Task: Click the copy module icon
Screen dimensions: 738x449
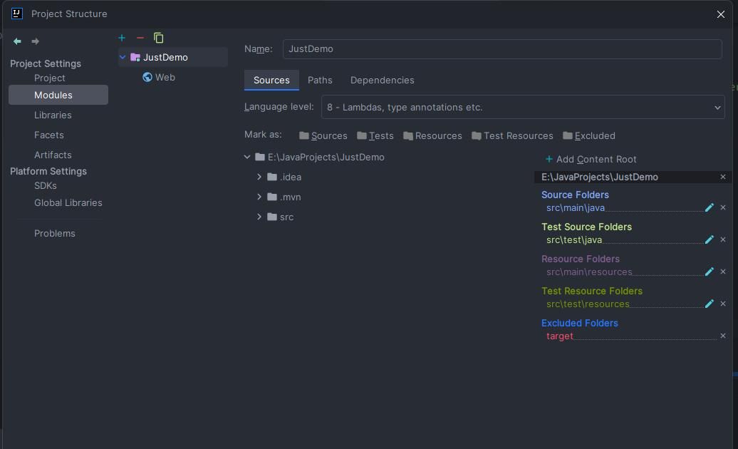Action: [159, 38]
